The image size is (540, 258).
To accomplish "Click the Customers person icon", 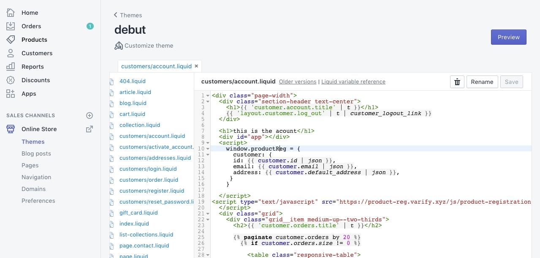I will click(x=11, y=53).
